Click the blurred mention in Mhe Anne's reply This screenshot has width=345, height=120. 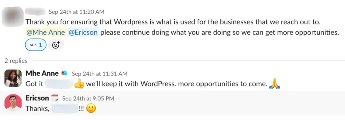pyautogui.click(x=59, y=84)
